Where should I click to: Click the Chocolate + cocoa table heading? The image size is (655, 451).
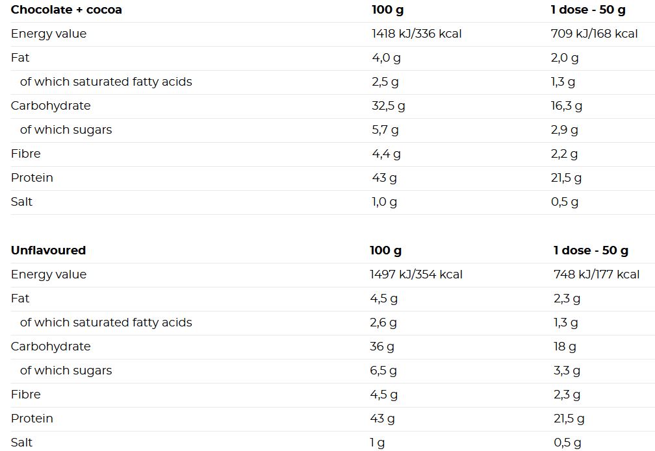pos(66,10)
